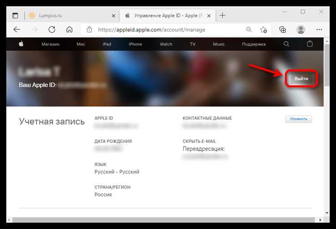Open the Watch menu item
The image size is (336, 229).
coord(166,44)
